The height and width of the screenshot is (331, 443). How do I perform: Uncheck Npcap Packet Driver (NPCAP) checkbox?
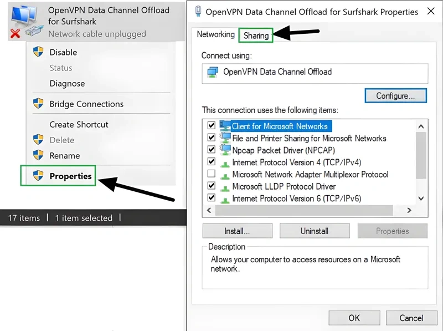coord(212,149)
